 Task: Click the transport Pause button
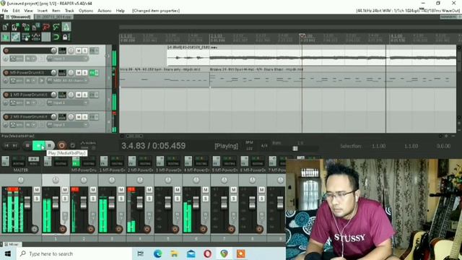50,145
